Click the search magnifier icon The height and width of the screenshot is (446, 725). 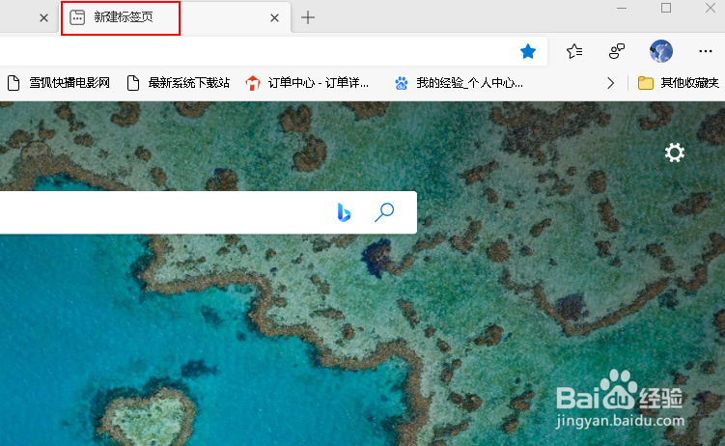point(384,212)
